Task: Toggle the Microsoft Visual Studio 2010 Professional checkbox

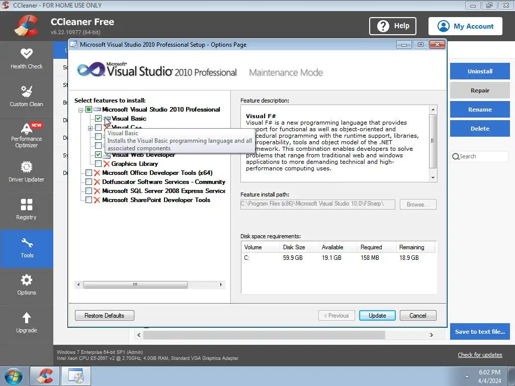Action: pos(89,109)
